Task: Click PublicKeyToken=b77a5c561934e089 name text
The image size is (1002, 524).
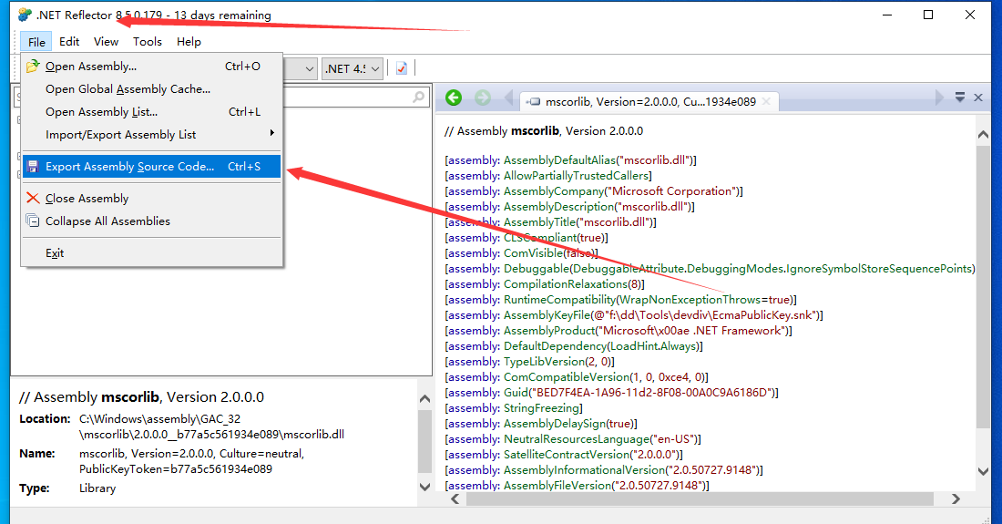Action: [x=176, y=469]
